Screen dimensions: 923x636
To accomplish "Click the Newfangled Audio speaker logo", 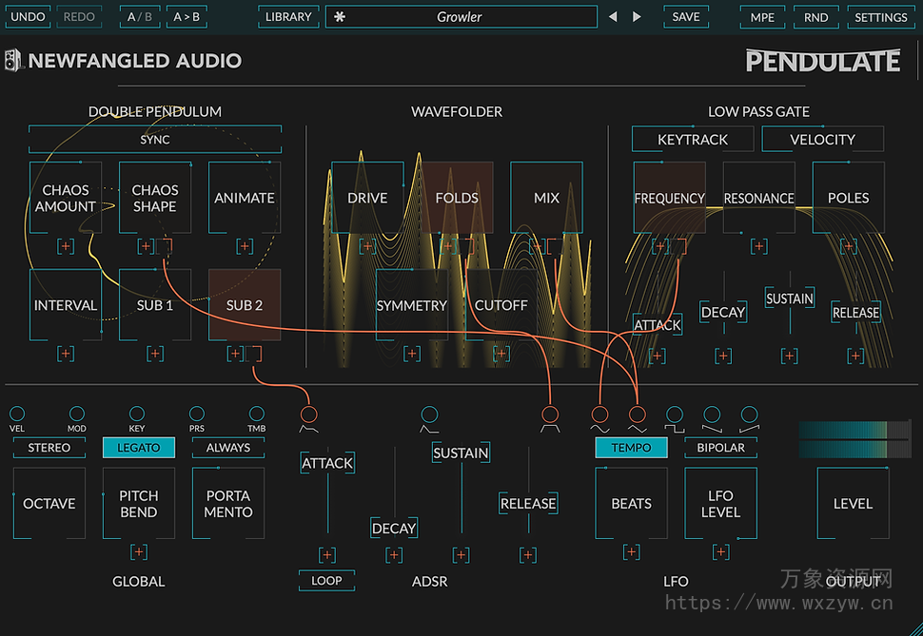I will point(14,60).
